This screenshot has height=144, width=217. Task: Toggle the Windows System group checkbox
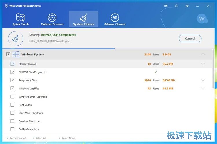pos(8,54)
